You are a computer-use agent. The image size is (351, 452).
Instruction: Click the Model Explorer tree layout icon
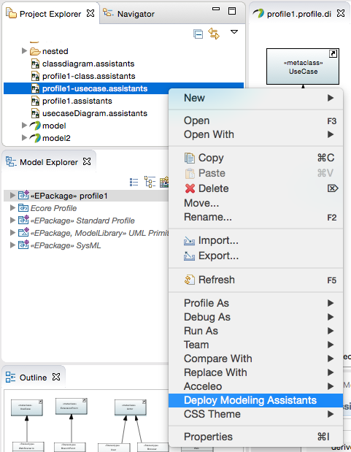(150, 182)
